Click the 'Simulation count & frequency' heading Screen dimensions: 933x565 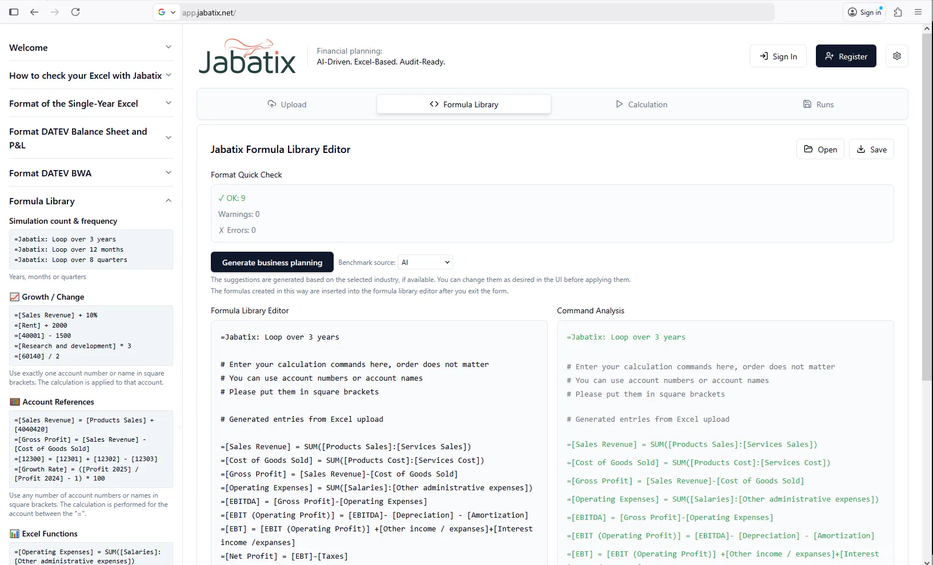(63, 221)
